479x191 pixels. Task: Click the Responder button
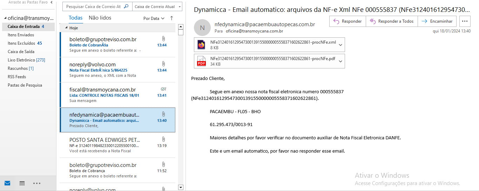[x=348, y=21]
